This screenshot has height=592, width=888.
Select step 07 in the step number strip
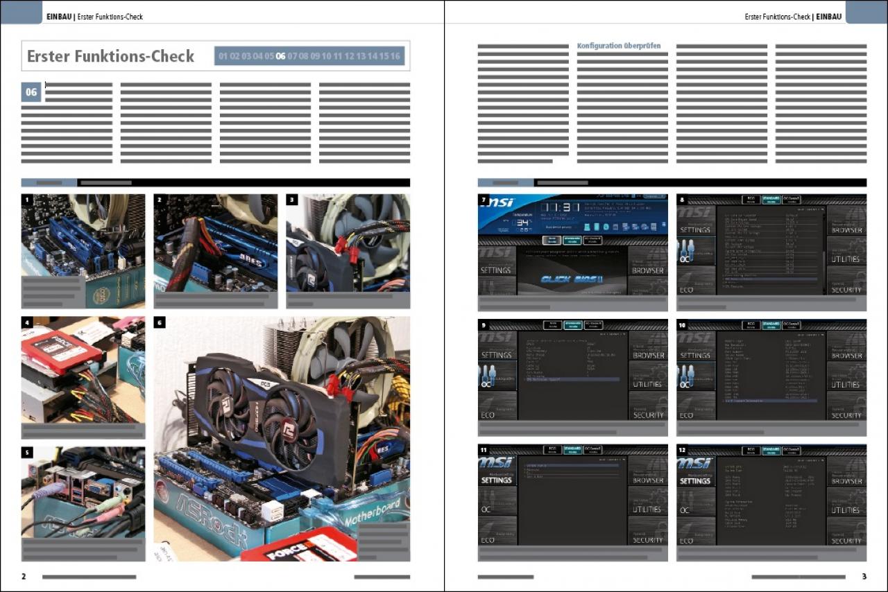pos(292,56)
